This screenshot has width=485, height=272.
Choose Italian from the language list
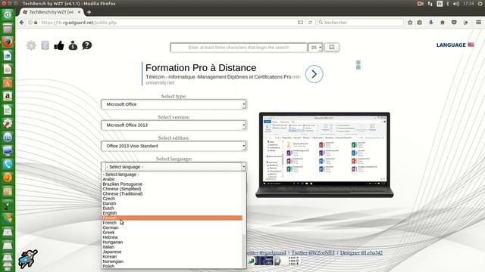click(x=172, y=247)
